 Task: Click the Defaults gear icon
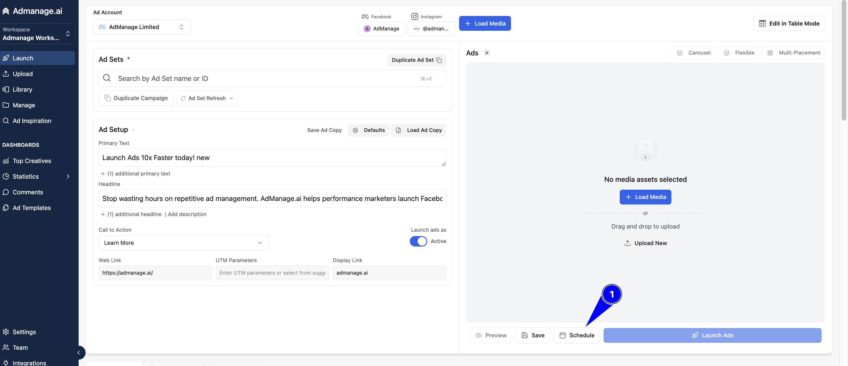(x=356, y=130)
